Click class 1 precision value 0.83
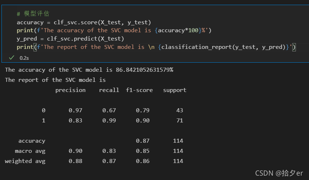 pyautogui.click(x=75, y=120)
